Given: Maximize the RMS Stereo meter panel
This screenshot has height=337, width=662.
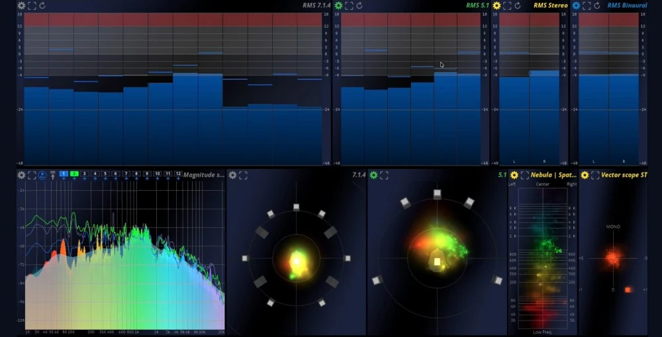Looking at the screenshot, I should pyautogui.click(x=507, y=5).
